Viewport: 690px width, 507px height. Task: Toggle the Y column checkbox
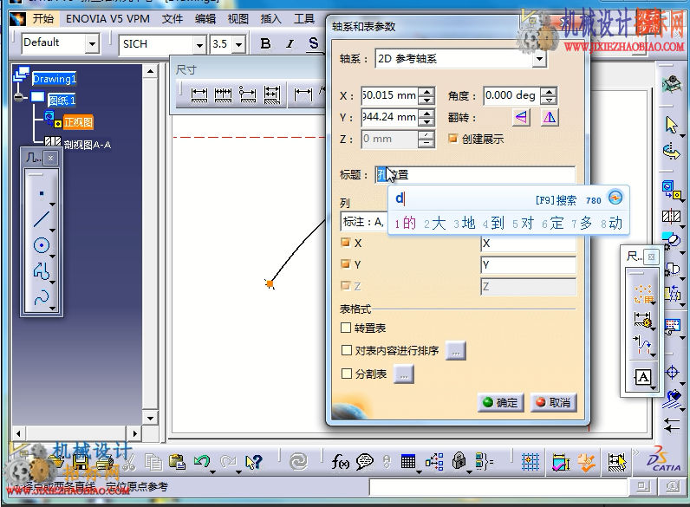(x=346, y=264)
